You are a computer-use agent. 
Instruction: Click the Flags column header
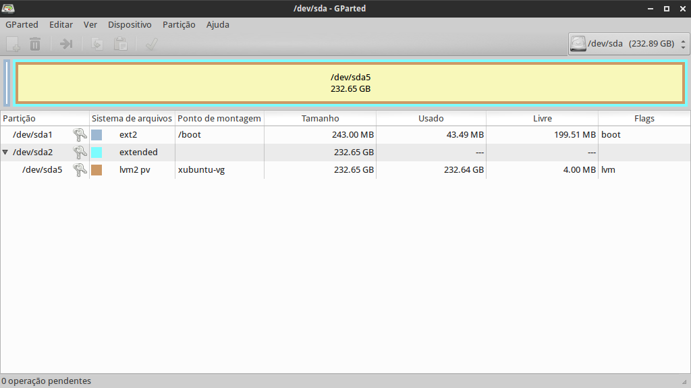click(x=644, y=119)
